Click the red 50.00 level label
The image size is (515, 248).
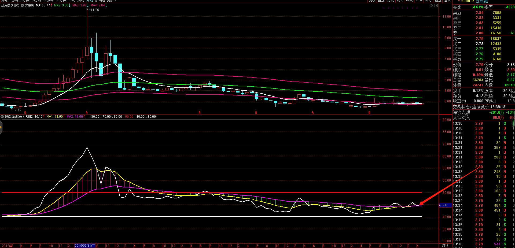point(129,117)
